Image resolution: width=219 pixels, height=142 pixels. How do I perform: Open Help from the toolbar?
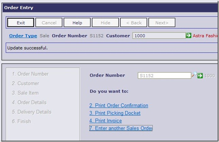point(77,23)
